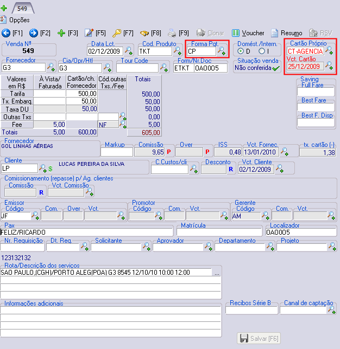Open lookup for Aprovador field
Screen dimensions: 340x349
[209, 247]
